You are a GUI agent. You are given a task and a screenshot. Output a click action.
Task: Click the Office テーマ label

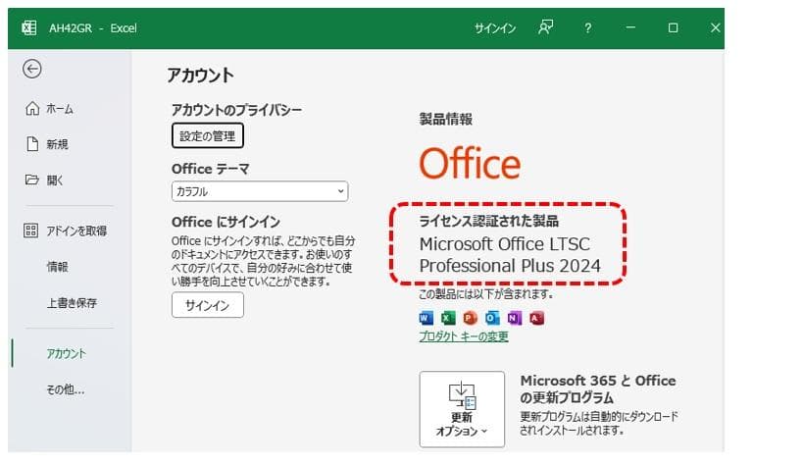pos(211,169)
